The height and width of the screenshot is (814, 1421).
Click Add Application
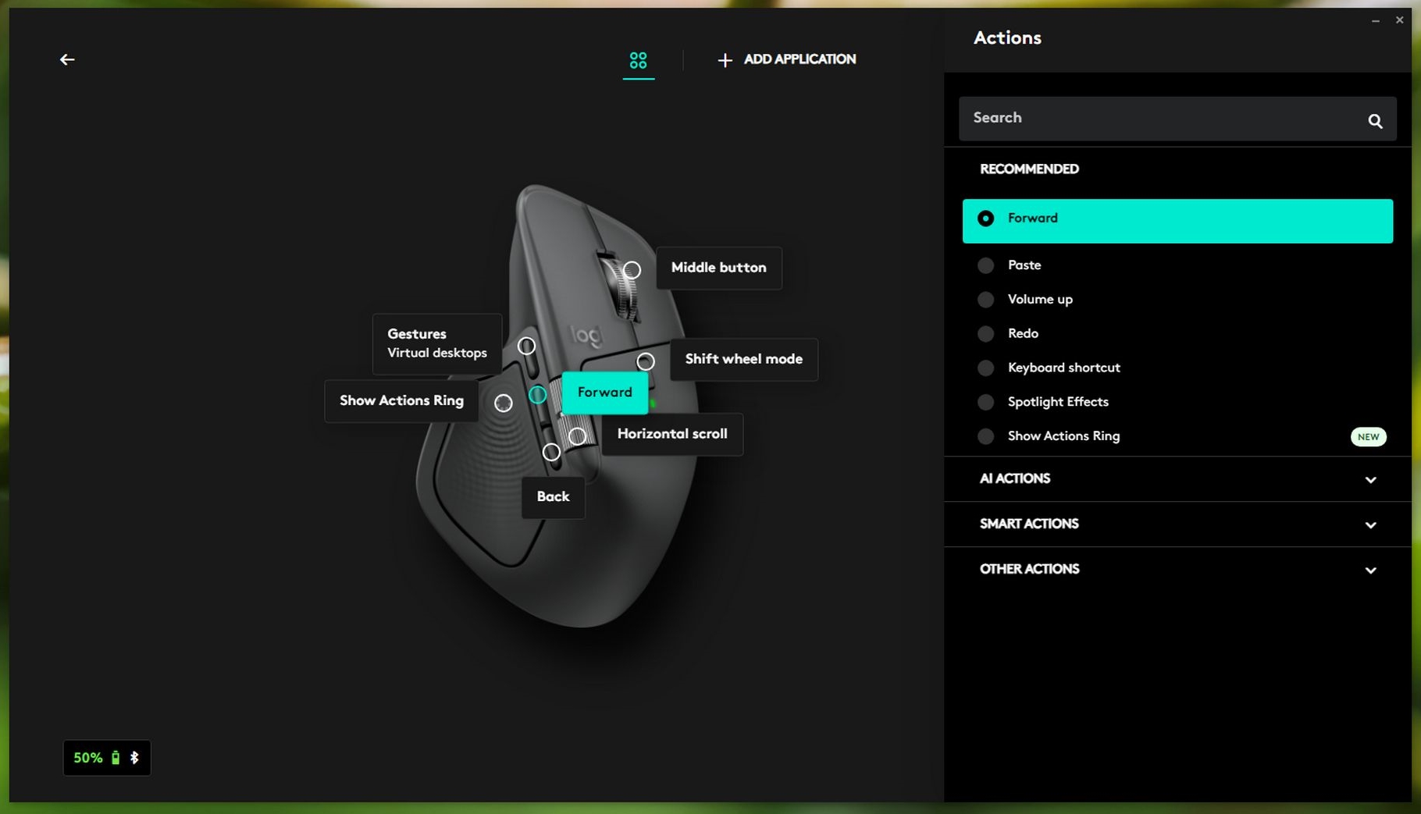point(787,59)
